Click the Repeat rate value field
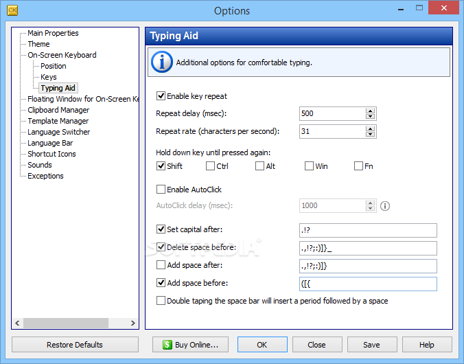Image resolution: width=464 pixels, height=364 pixels. click(x=332, y=131)
